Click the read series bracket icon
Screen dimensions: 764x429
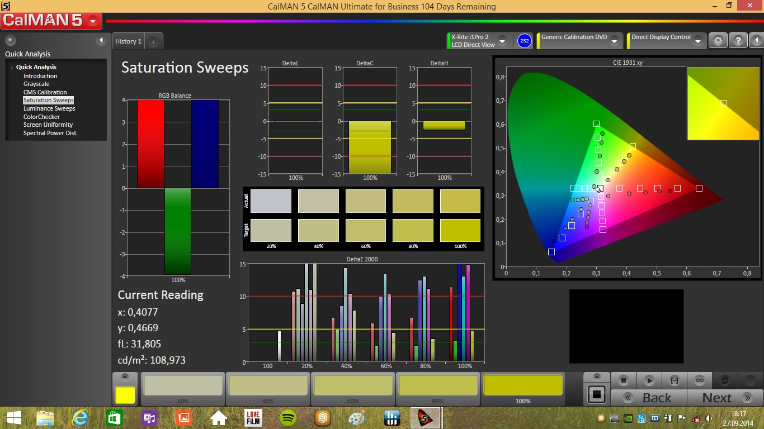click(674, 380)
